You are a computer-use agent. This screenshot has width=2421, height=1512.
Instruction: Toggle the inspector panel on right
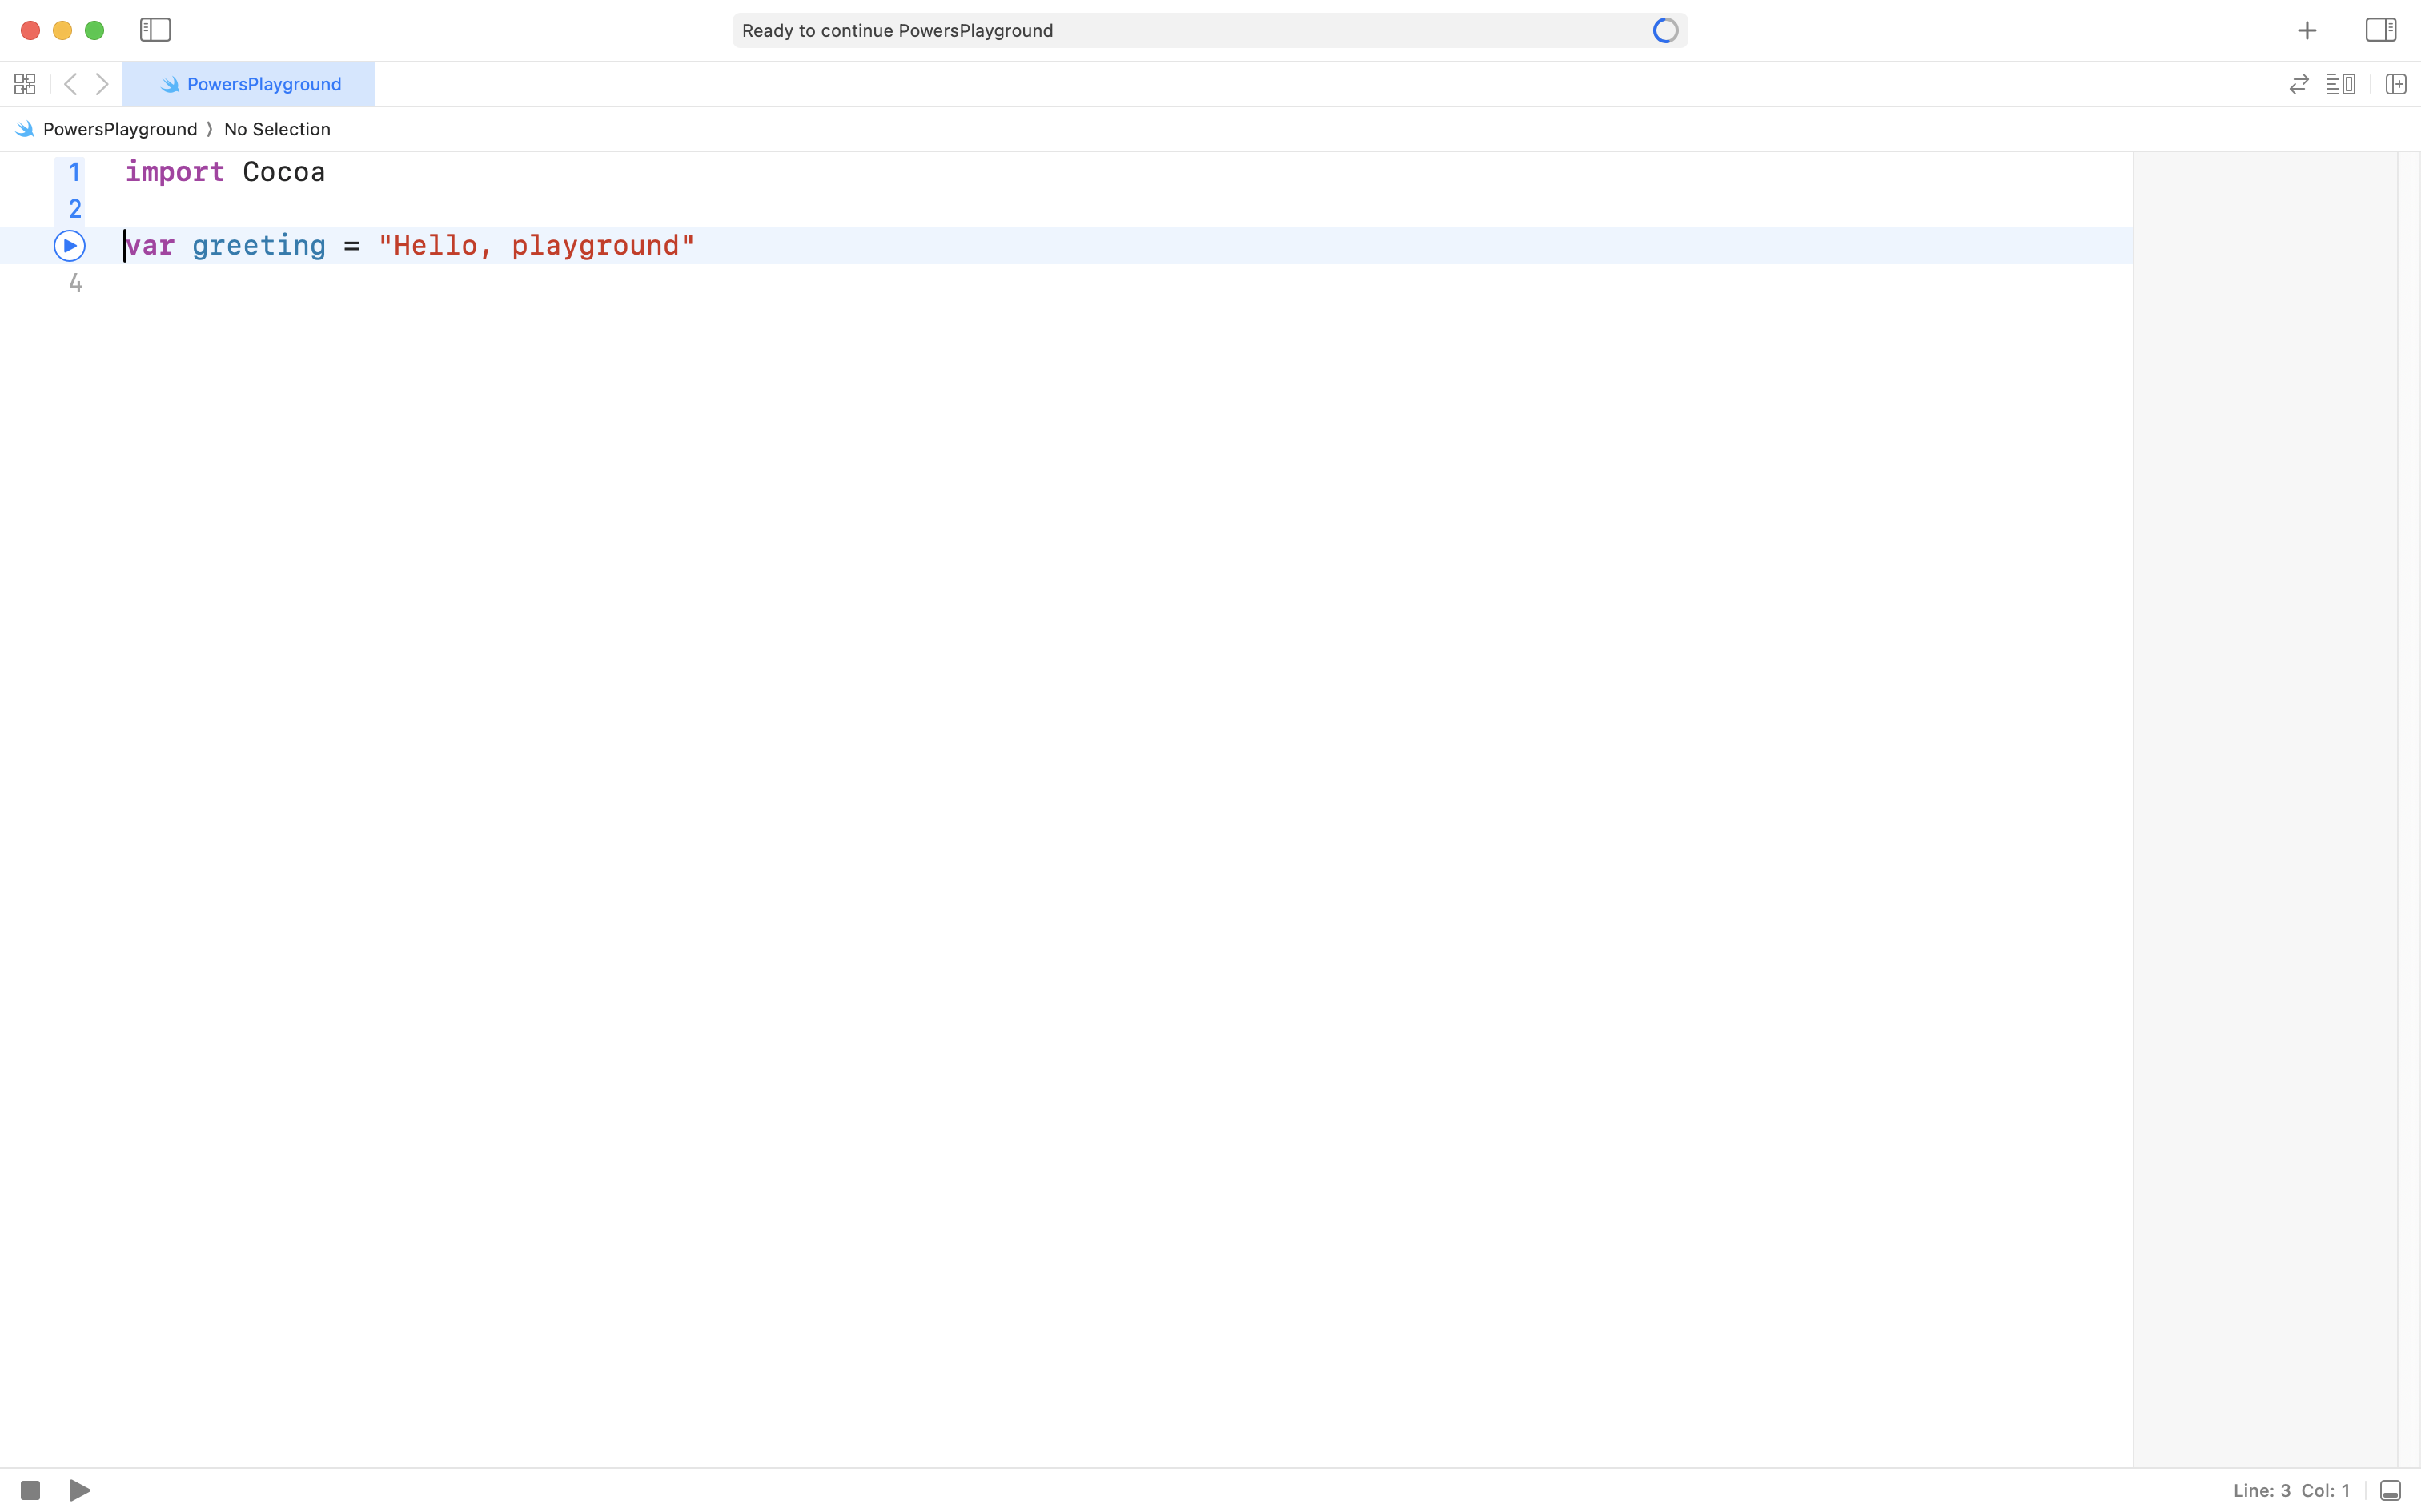click(x=2380, y=30)
